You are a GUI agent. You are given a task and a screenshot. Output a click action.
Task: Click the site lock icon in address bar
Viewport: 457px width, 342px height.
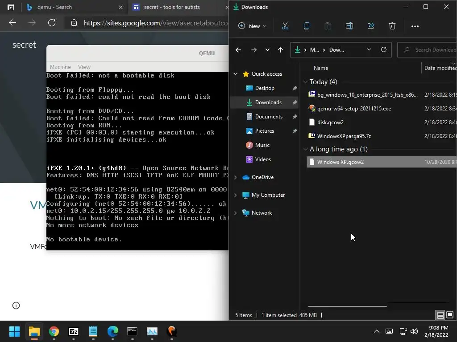click(74, 23)
